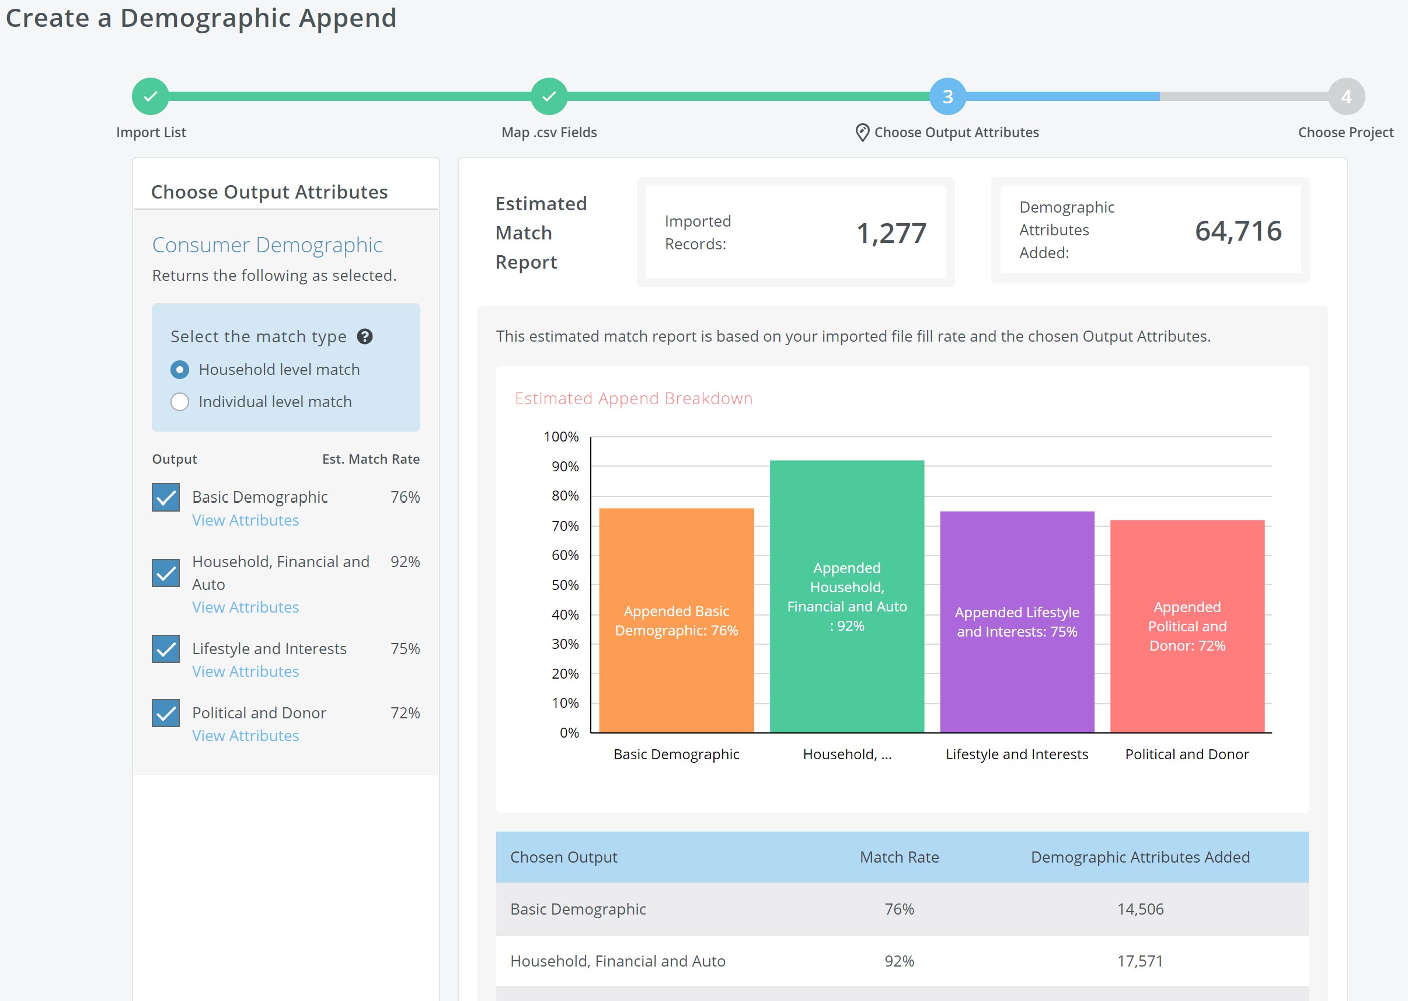Open View Attributes under Basic Demographic
Viewport: 1408px width, 1001px height.
pos(245,520)
